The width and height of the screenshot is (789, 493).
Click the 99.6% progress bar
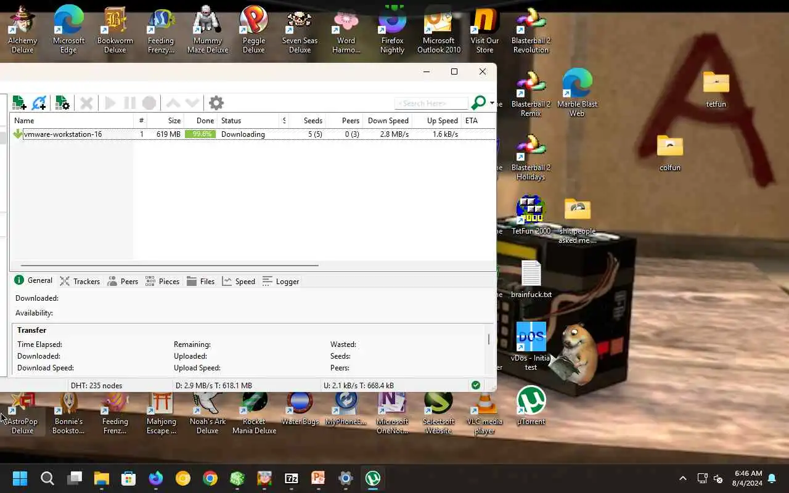click(200, 134)
